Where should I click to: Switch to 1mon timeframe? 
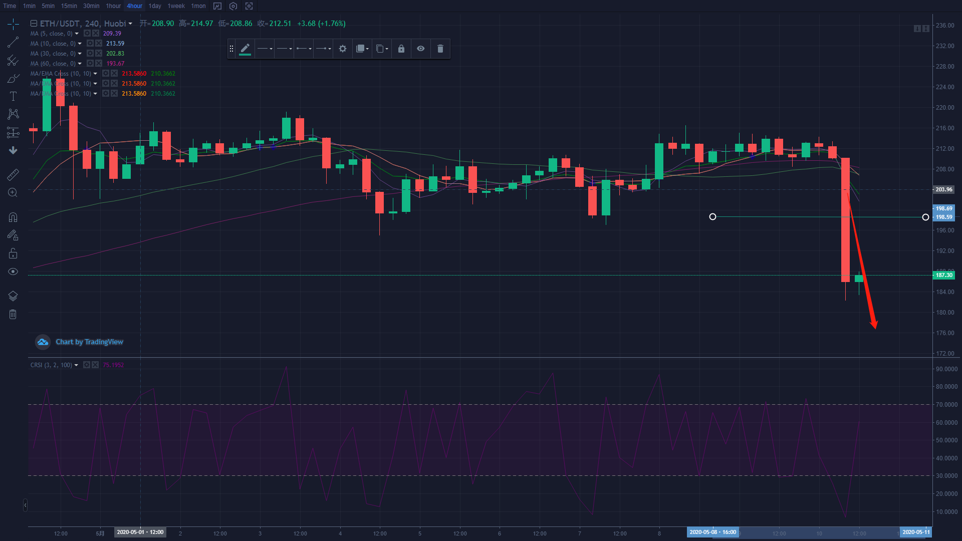coord(198,6)
